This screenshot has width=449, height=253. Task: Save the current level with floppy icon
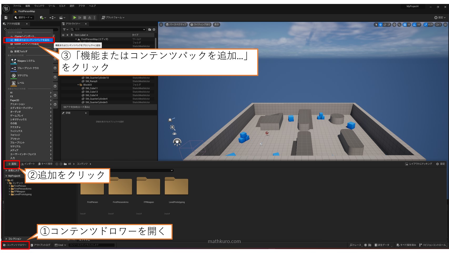pos(6,17)
